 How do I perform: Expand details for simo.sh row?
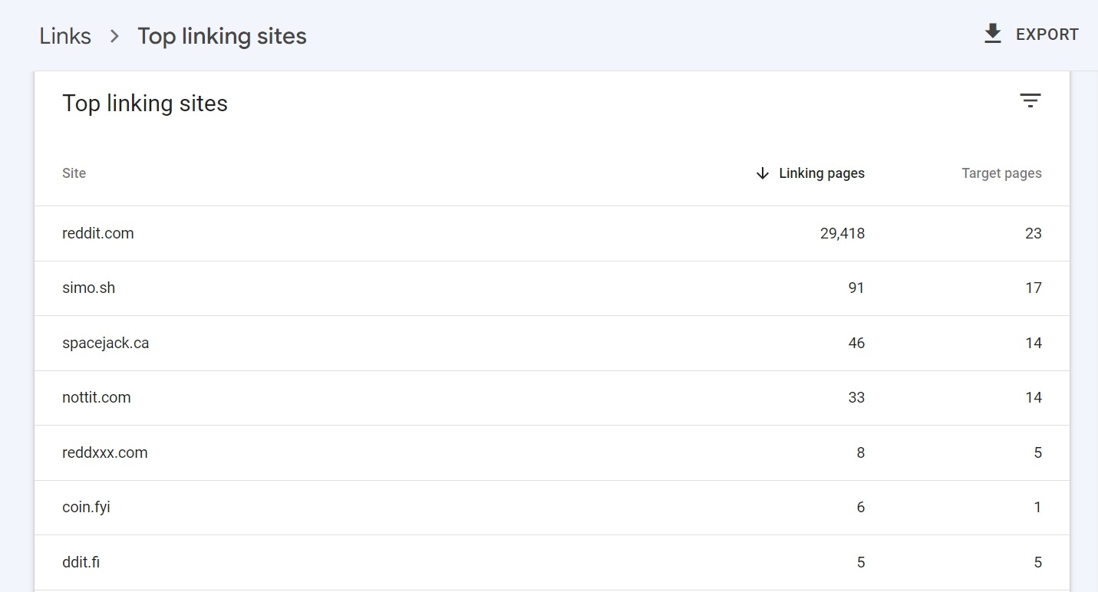88,288
